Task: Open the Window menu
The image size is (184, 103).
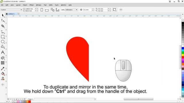Action: point(64,5)
